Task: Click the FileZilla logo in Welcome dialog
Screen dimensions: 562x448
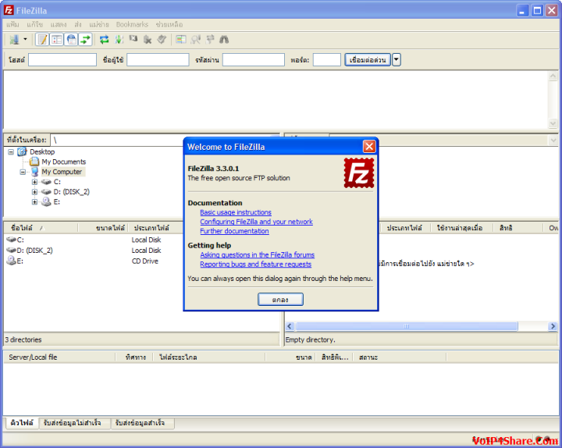Action: click(x=359, y=173)
